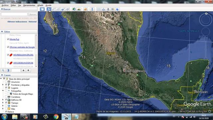This screenshot has height=120, width=213.
Task: Expand Fronteras y etiquetas tree node
Action: [x=3, y=85]
